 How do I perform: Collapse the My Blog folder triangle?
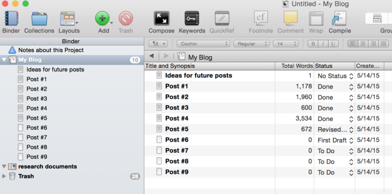pos(4,60)
